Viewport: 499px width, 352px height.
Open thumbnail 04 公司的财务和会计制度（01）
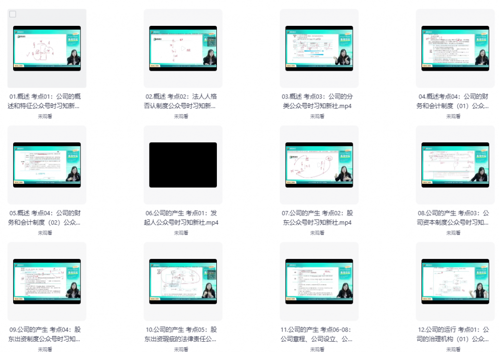pyautogui.click(x=455, y=48)
